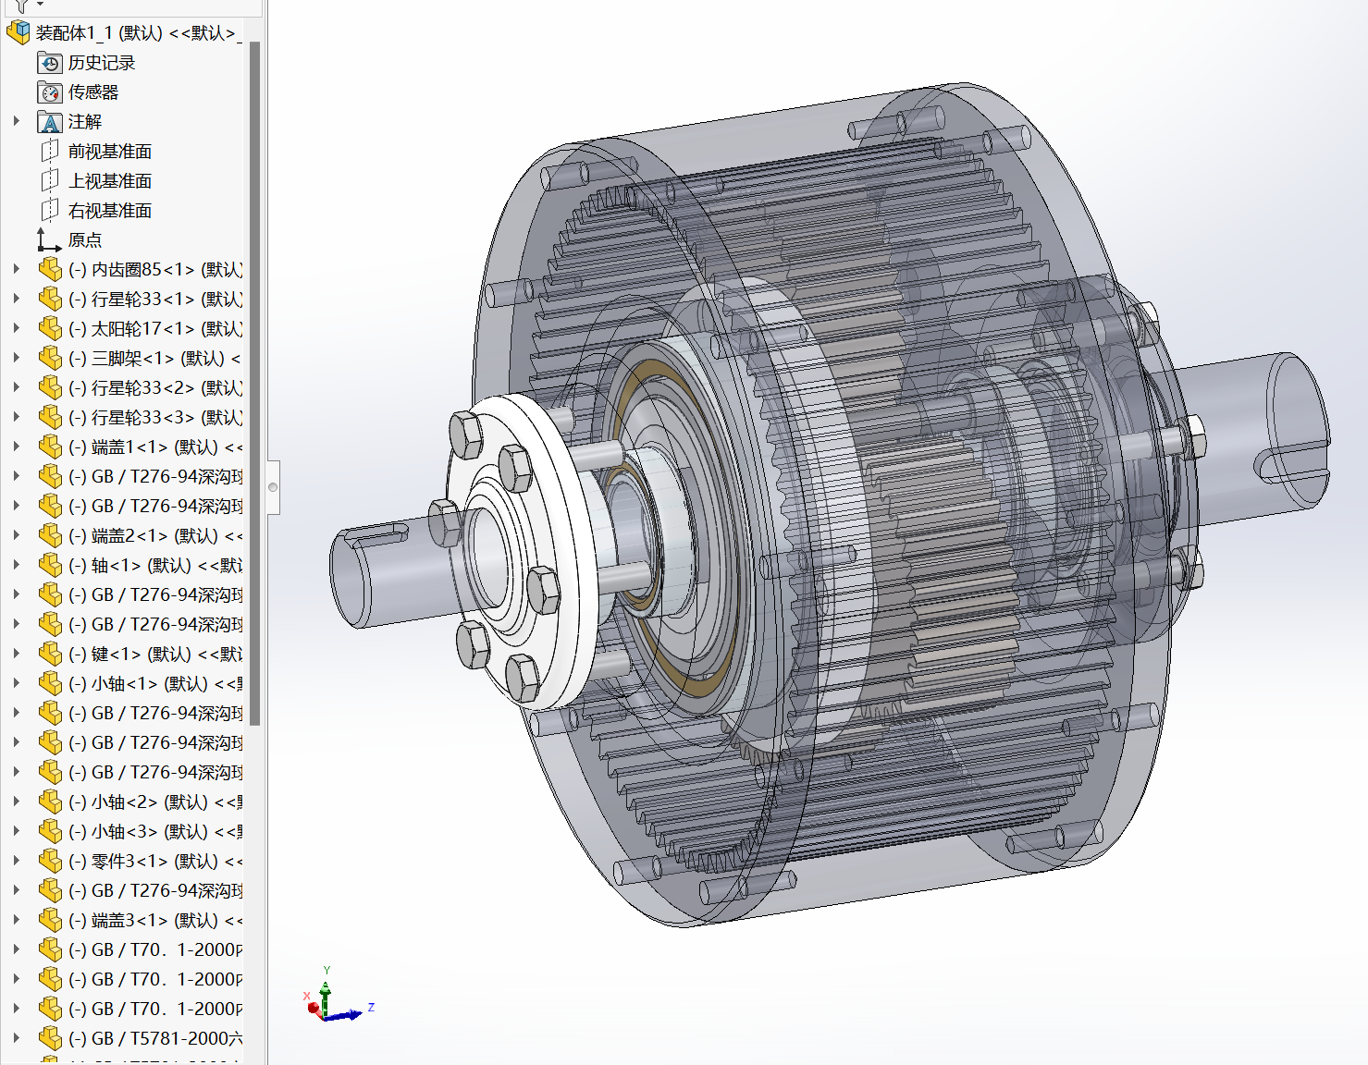Expand the 三脚架<1> component
Image resolution: width=1368 pixels, height=1065 pixels.
pos(16,358)
